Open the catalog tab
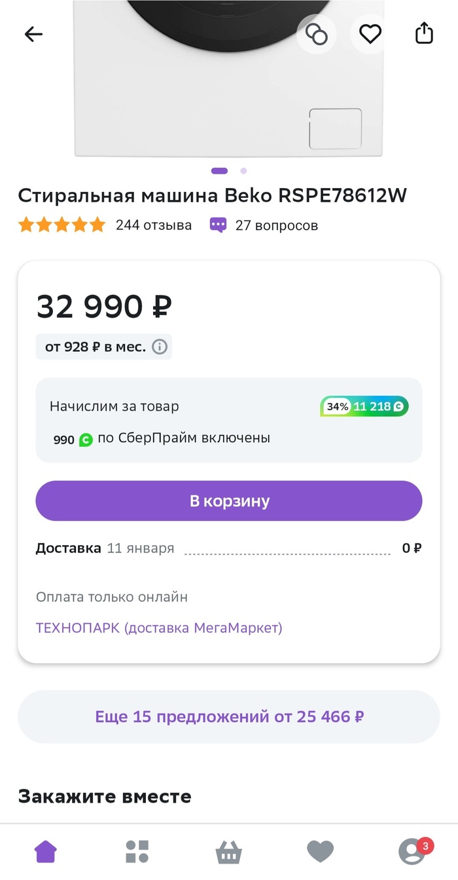 click(x=137, y=851)
